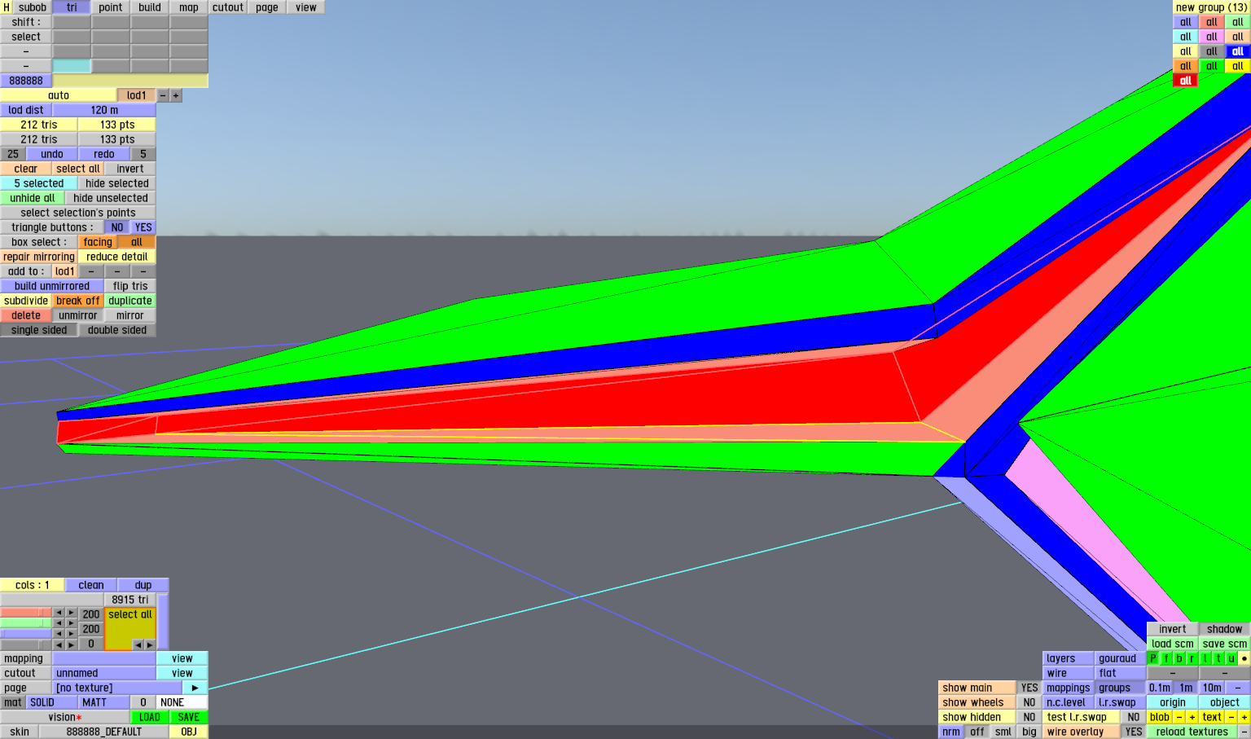This screenshot has width=1251, height=739.
Task: Select the red 'all' group swatch
Action: click(1186, 81)
